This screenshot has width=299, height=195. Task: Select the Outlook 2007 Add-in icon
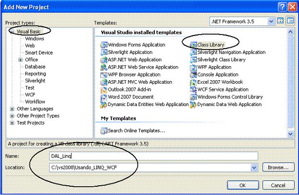pos(104,89)
